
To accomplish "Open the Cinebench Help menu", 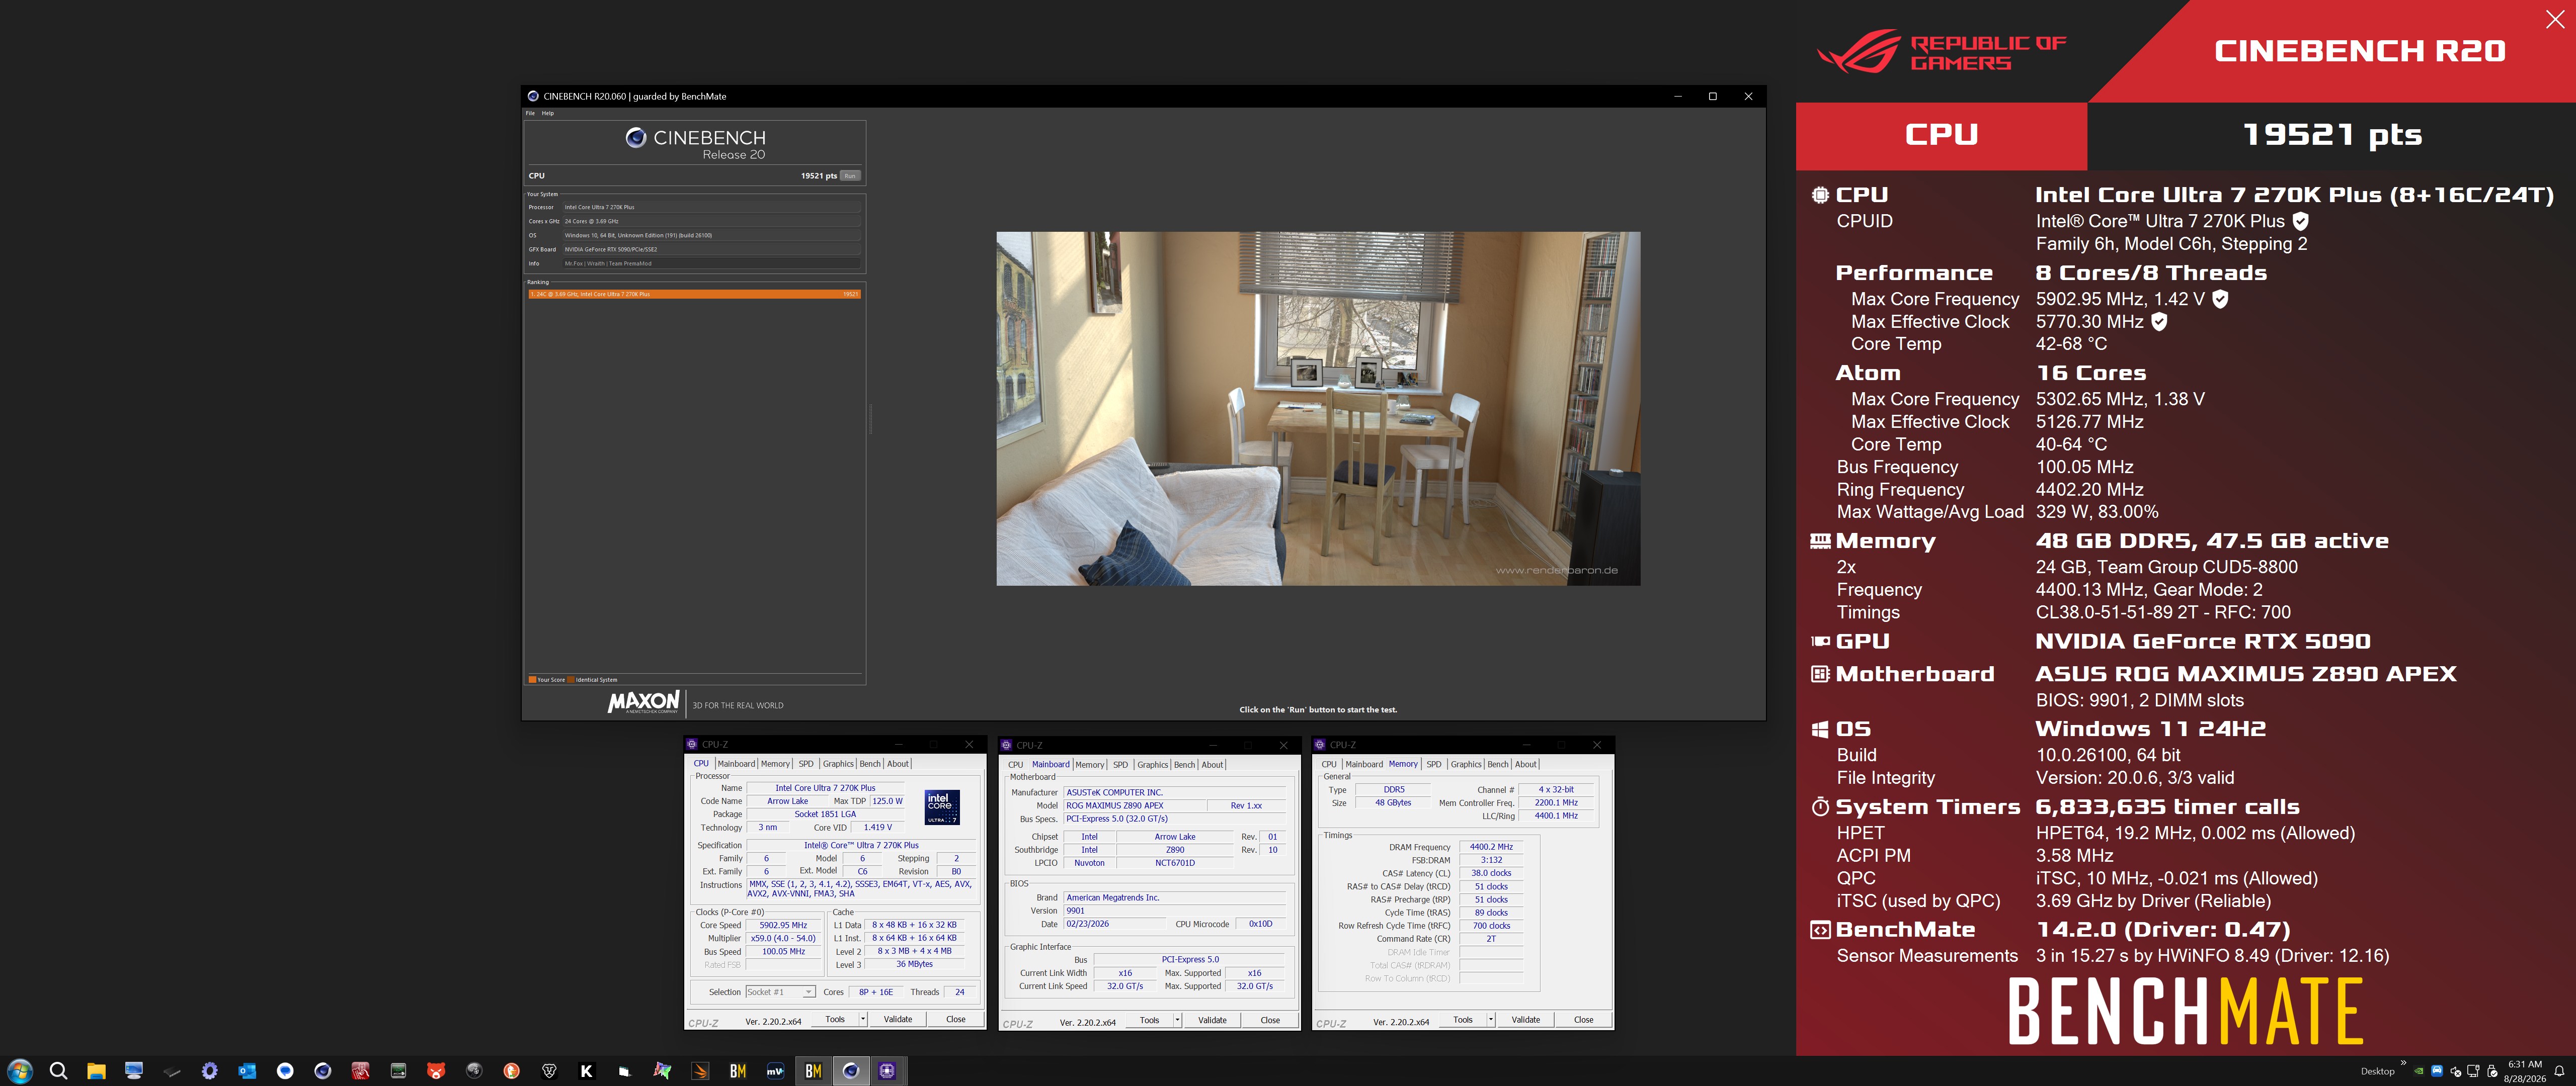I will (x=548, y=113).
